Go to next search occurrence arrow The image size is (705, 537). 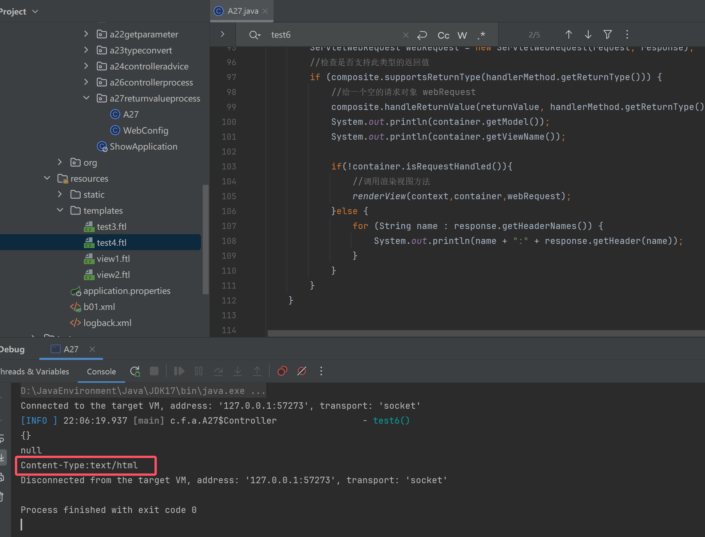[588, 35]
